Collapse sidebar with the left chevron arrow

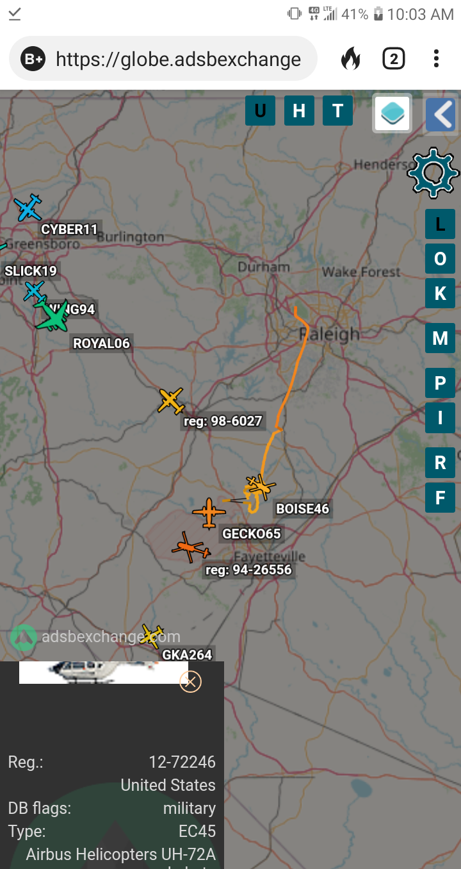tap(442, 115)
